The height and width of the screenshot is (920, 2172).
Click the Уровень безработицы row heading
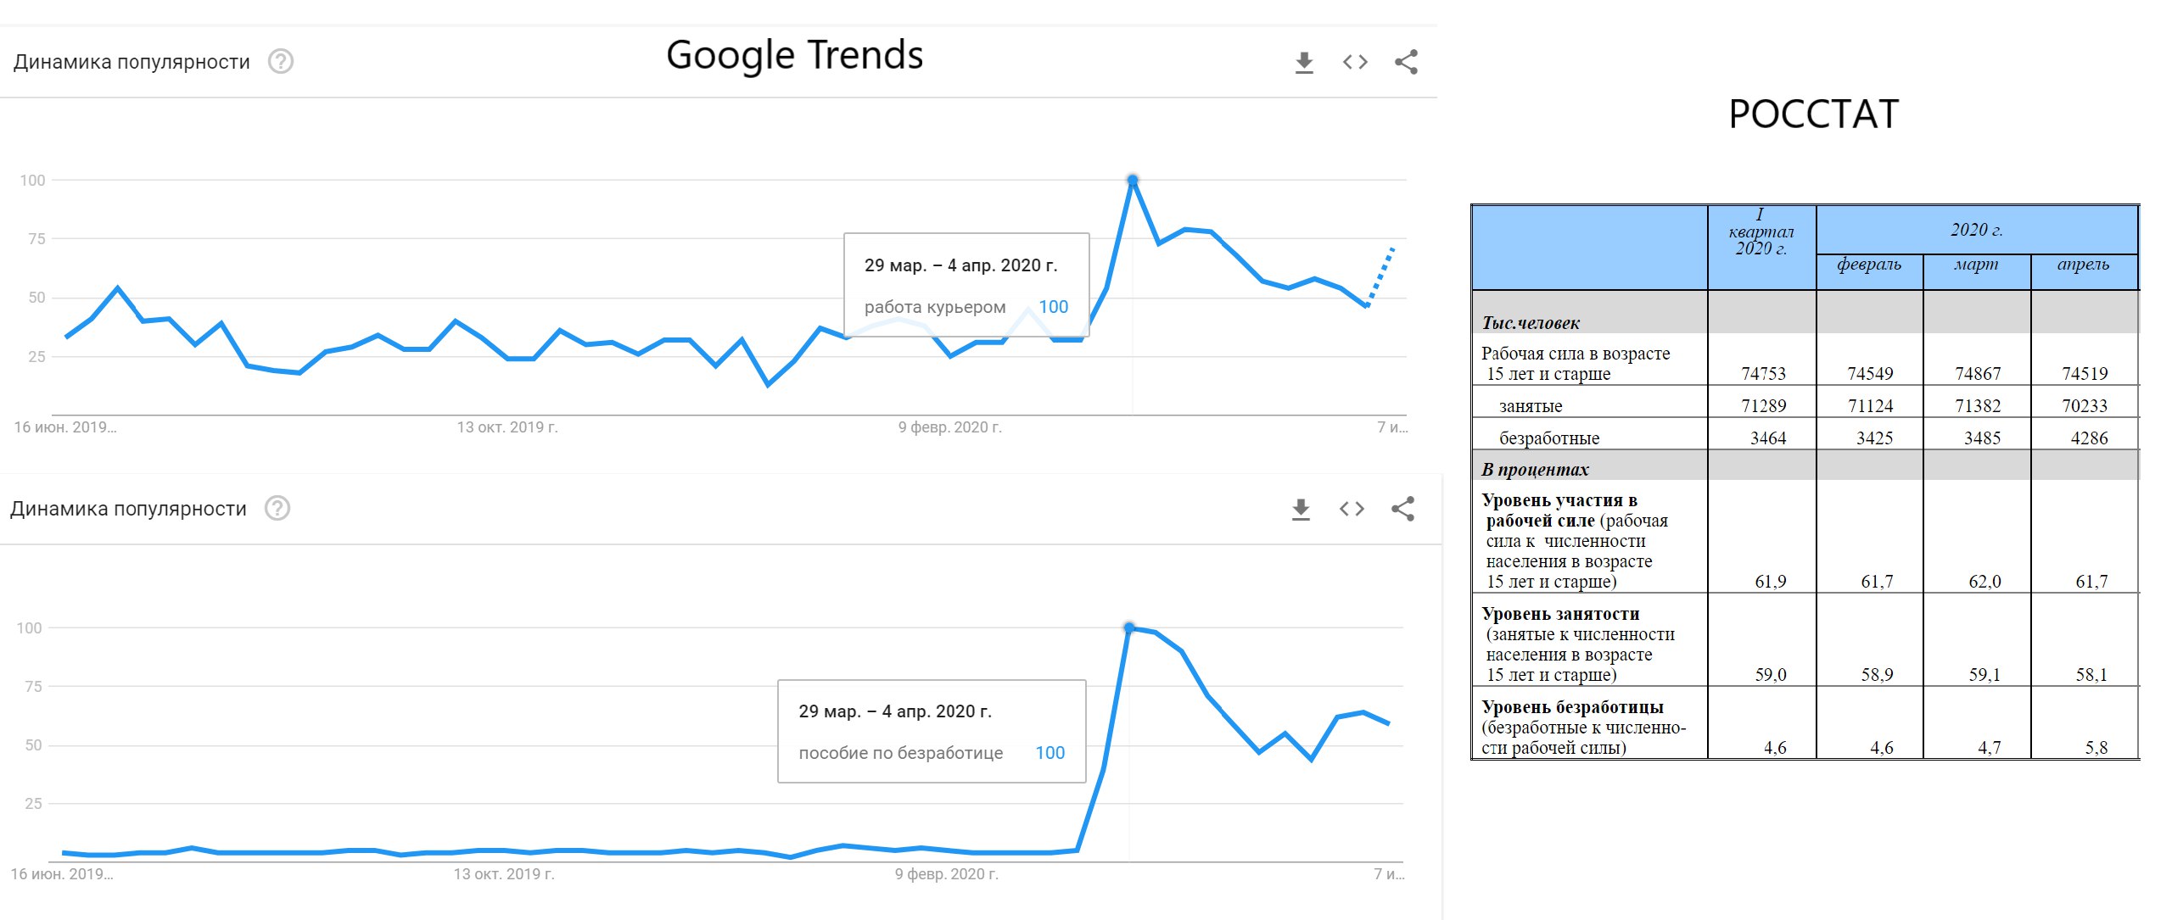(x=1572, y=707)
